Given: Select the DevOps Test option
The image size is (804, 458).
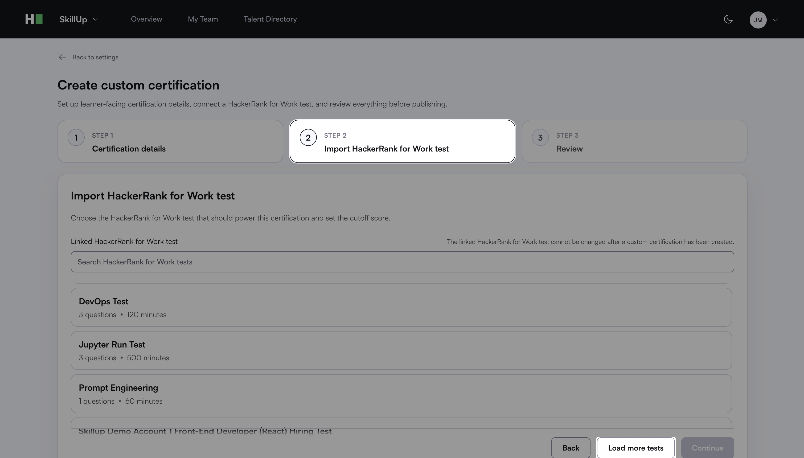Looking at the screenshot, I should [x=401, y=307].
